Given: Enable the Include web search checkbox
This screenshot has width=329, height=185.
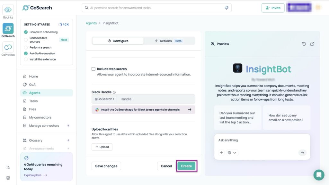Looking at the screenshot, I should (93, 68).
